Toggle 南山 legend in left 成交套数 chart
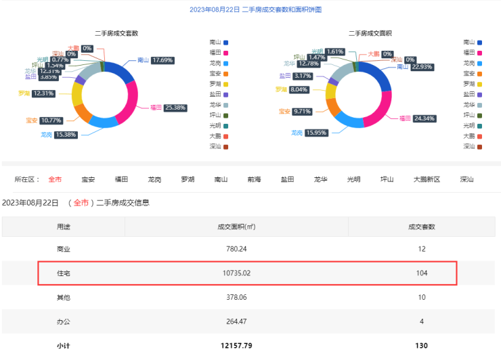 click(219, 42)
